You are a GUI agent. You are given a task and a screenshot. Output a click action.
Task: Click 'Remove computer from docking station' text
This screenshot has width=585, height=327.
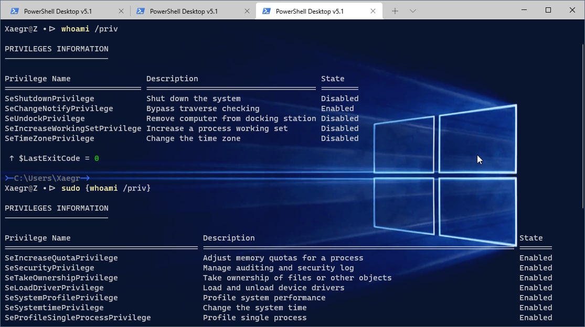pyautogui.click(x=231, y=118)
